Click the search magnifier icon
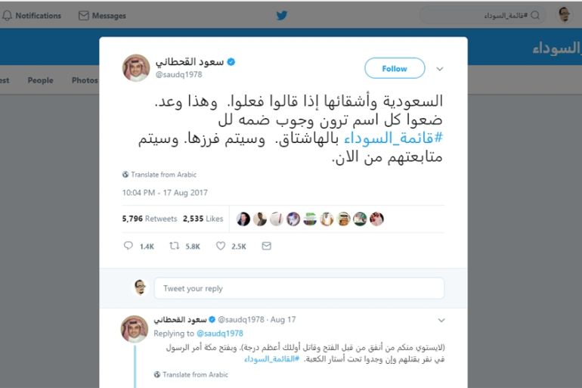Screen dimensions: 582x388 pos(535,15)
